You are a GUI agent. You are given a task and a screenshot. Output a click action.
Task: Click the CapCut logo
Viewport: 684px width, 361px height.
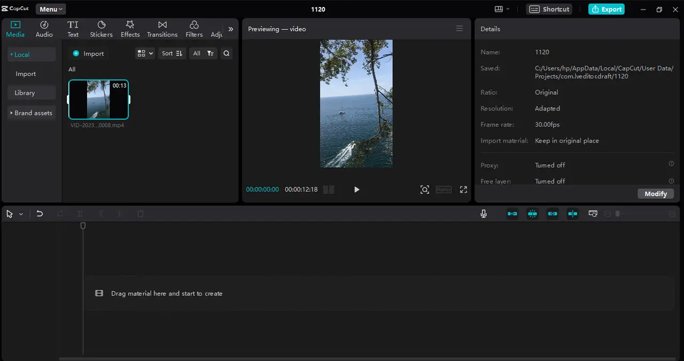tap(15, 9)
